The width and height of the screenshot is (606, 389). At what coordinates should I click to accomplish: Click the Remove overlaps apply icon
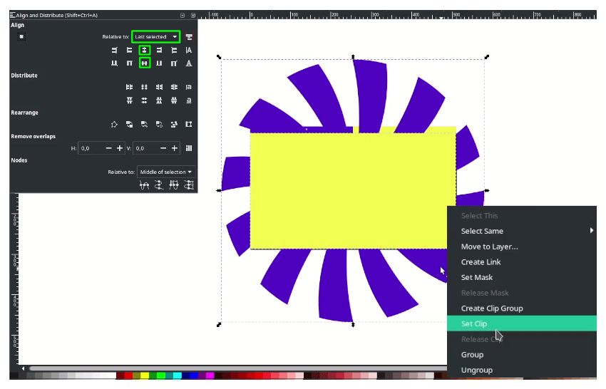click(189, 148)
